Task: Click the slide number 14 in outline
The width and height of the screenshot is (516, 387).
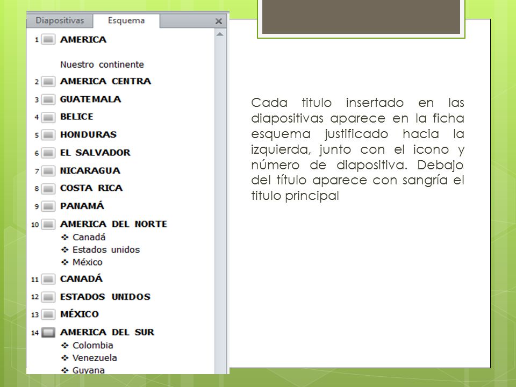Action: click(35, 333)
